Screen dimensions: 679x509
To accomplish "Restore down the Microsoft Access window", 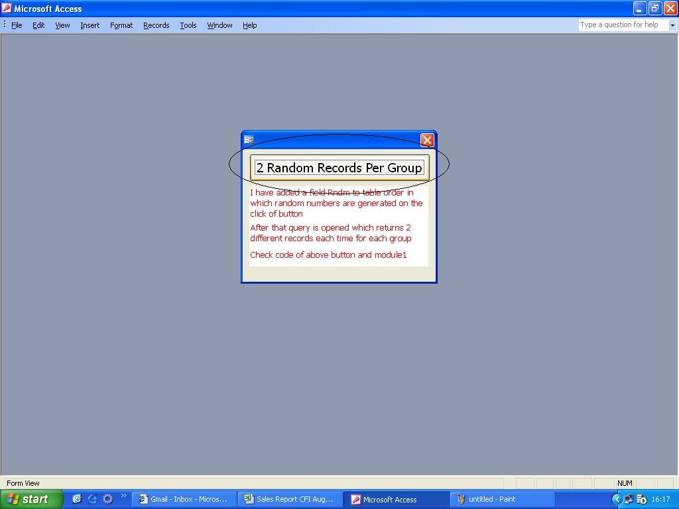I will 655,8.
